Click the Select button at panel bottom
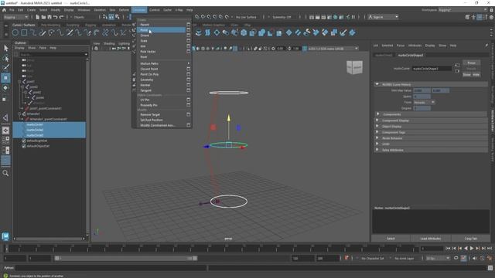Image resolution: width=495 pixels, height=278 pixels. coord(391,239)
